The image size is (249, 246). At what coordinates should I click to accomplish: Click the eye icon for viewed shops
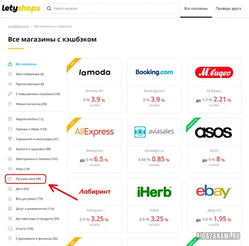(10, 84)
